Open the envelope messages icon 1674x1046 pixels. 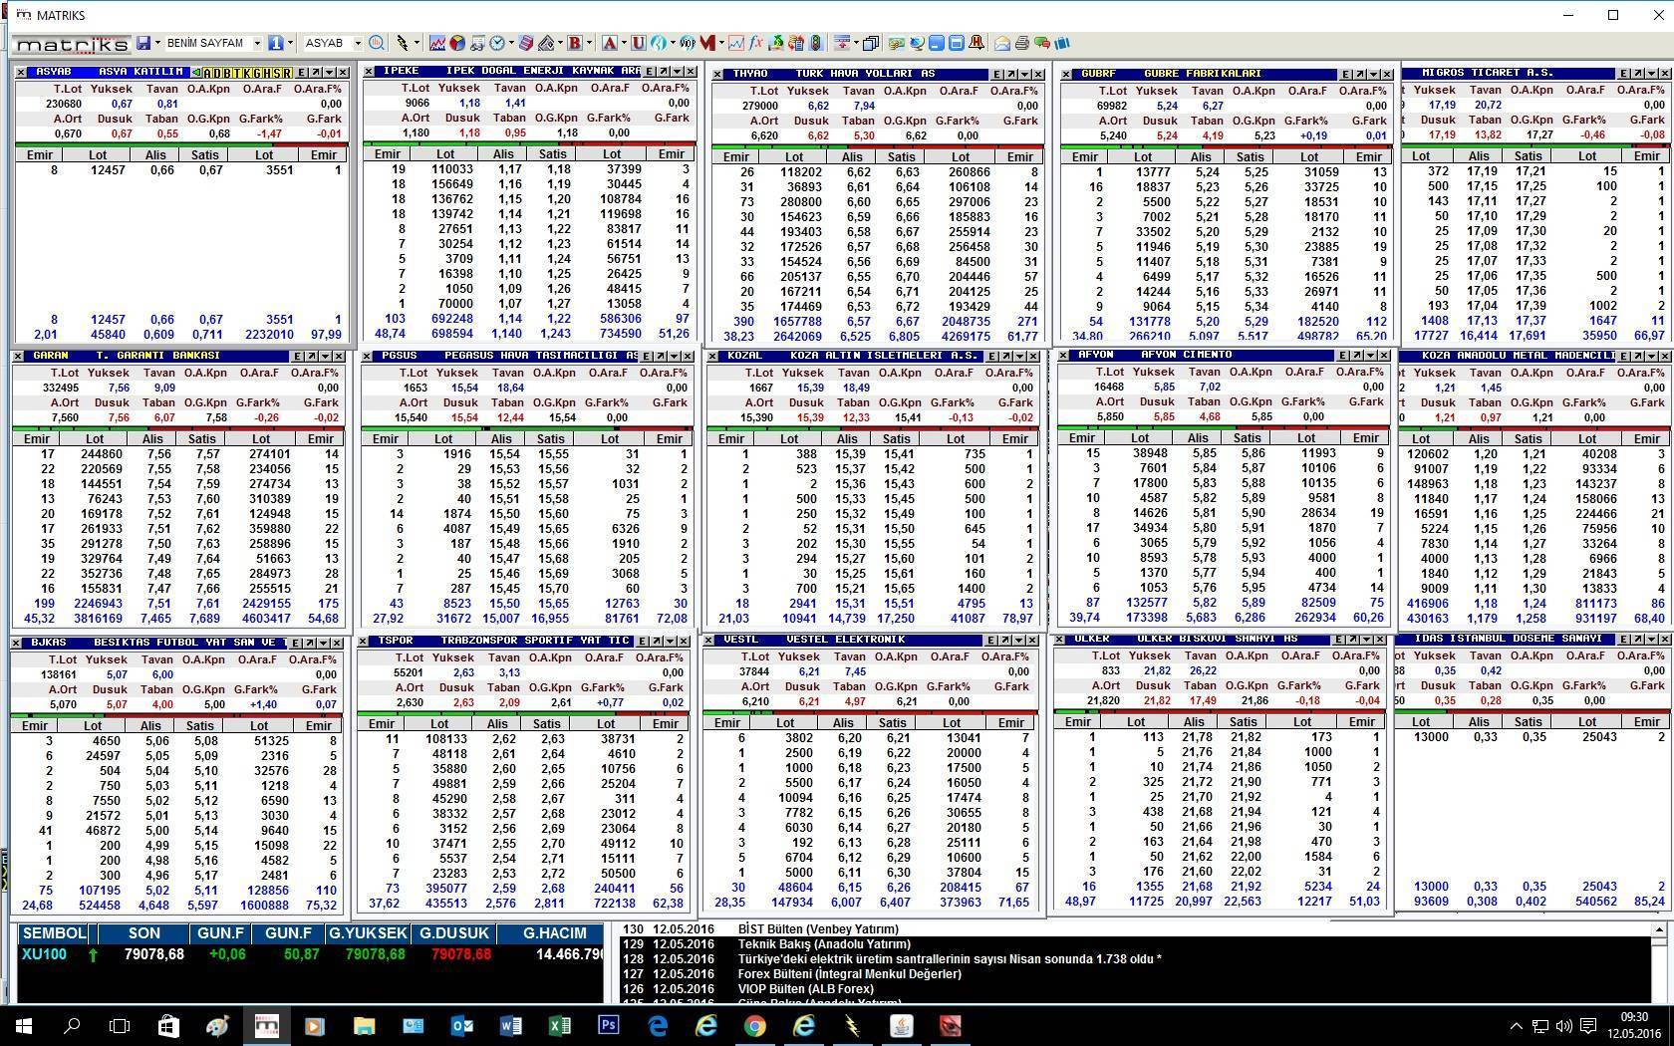[1002, 43]
